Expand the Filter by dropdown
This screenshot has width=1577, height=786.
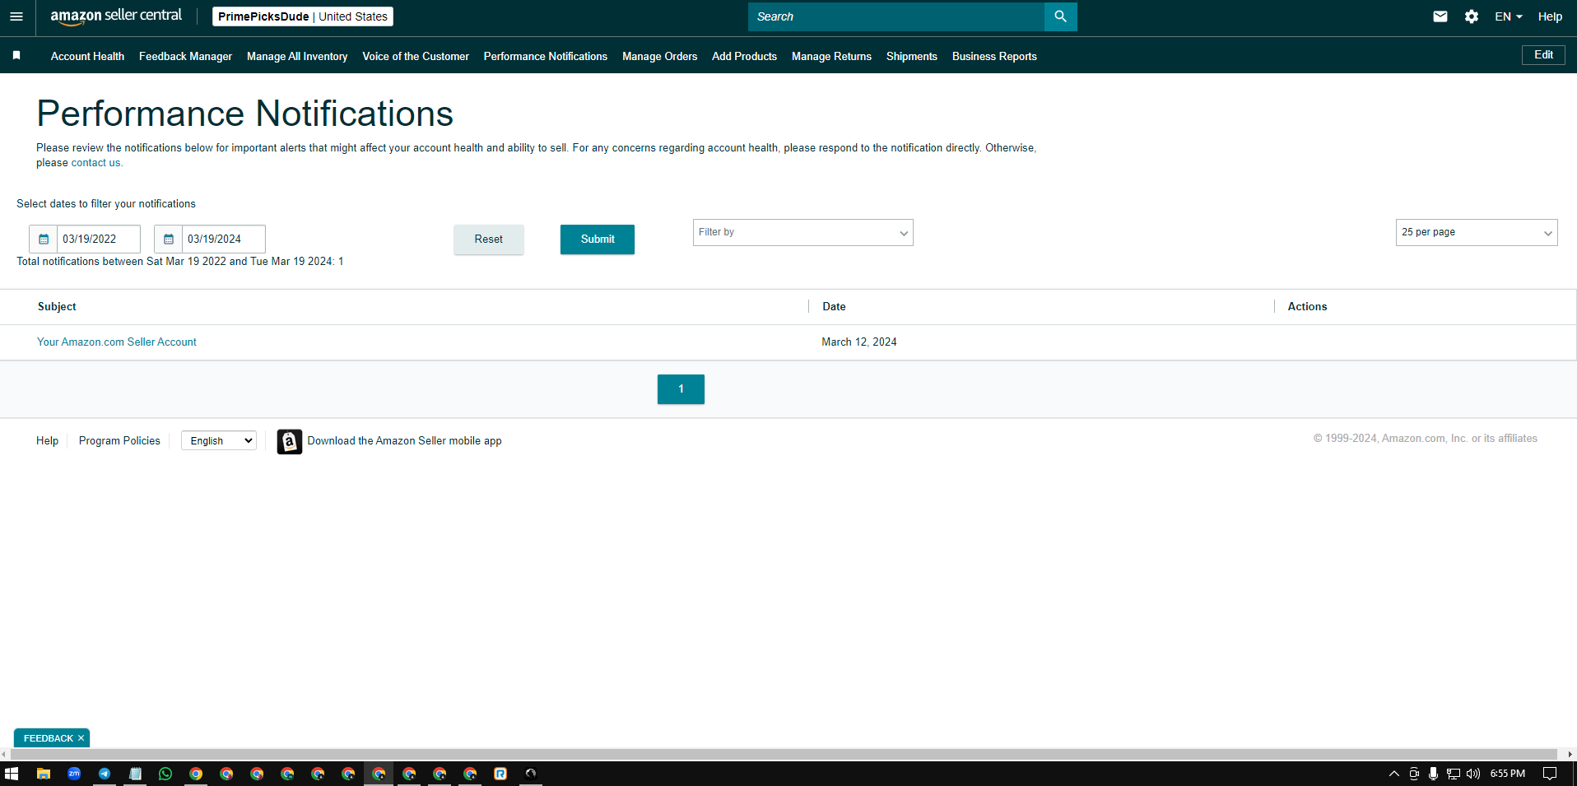pos(802,232)
